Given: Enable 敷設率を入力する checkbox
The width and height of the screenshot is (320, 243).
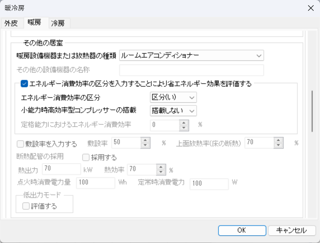Looking at the screenshot, I should (20, 144).
